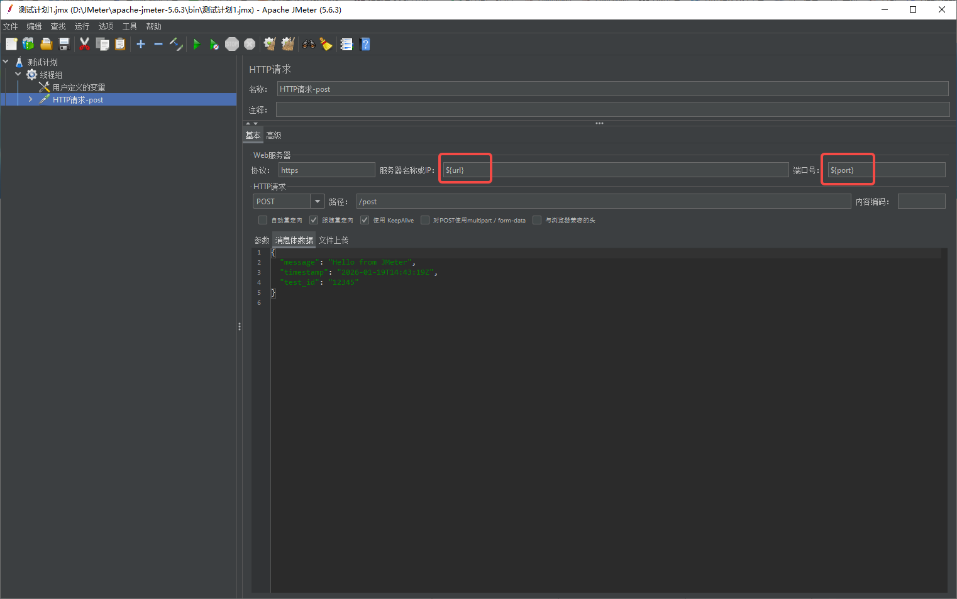Click the 名称 input field
957x599 pixels.
click(612, 89)
